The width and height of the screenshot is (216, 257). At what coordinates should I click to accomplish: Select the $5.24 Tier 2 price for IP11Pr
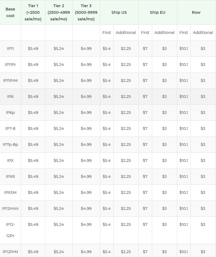pos(59,65)
